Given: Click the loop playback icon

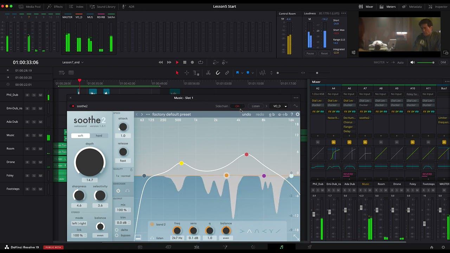Looking at the screenshot, I should [200, 62].
